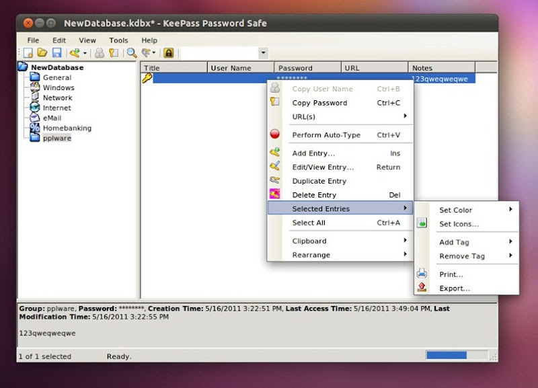Sort by the User Name column header
This screenshot has width=538, height=388.
[x=241, y=68]
